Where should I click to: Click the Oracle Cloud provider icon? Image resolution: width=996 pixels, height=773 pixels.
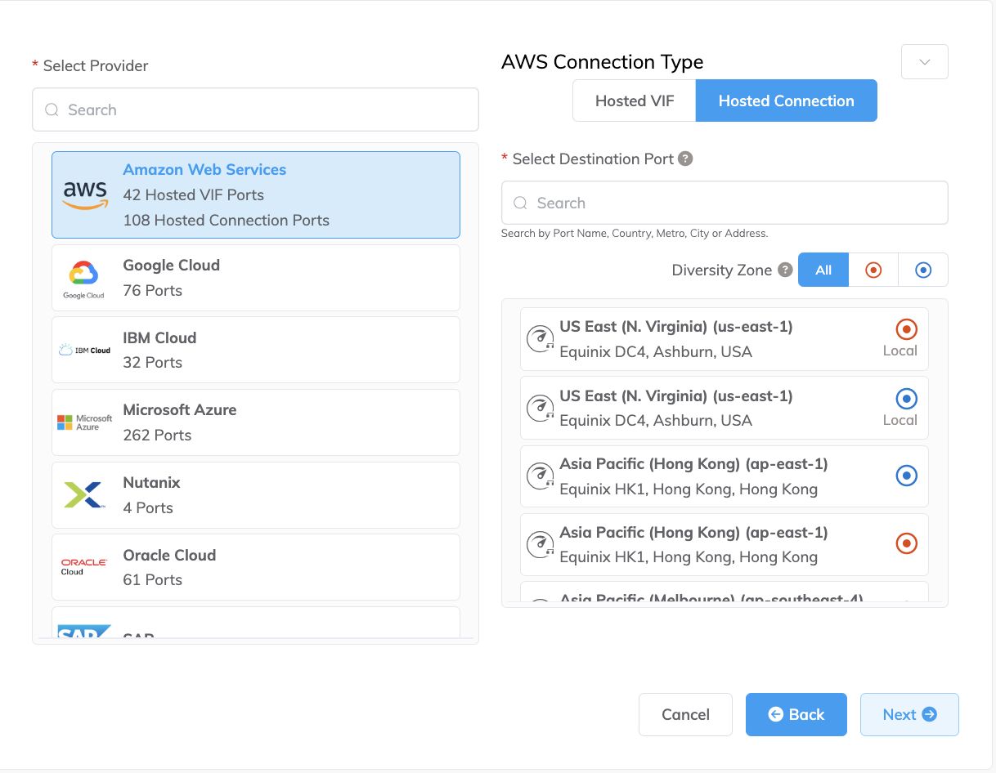coord(83,566)
